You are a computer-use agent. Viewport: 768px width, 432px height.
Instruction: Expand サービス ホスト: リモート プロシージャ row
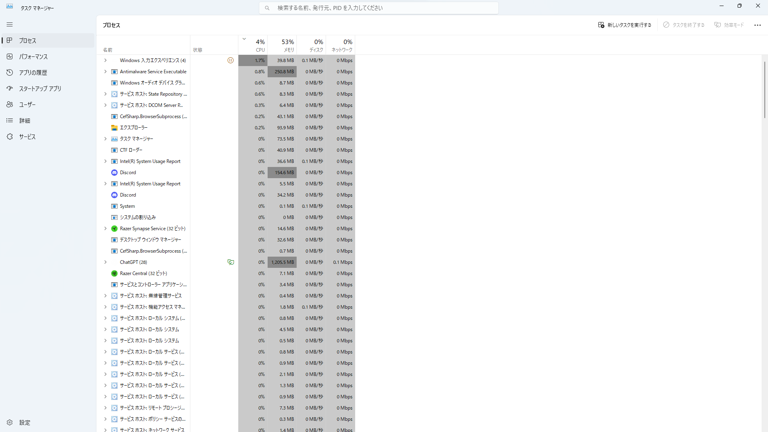click(x=105, y=408)
